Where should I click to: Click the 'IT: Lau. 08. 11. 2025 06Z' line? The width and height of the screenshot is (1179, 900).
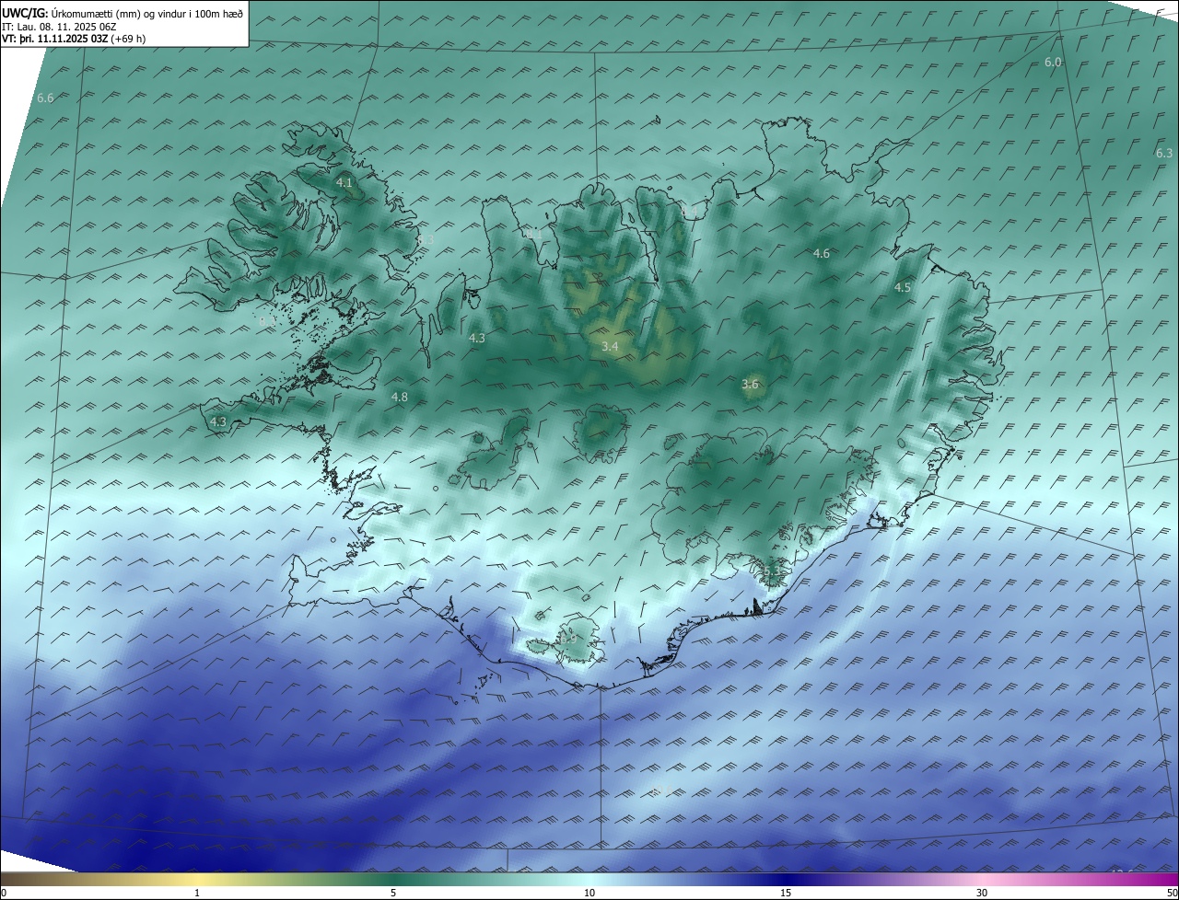click(58, 27)
